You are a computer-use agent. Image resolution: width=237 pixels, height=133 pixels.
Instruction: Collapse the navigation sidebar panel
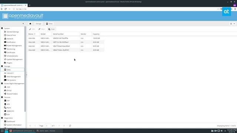pyautogui.click(x=23, y=24)
